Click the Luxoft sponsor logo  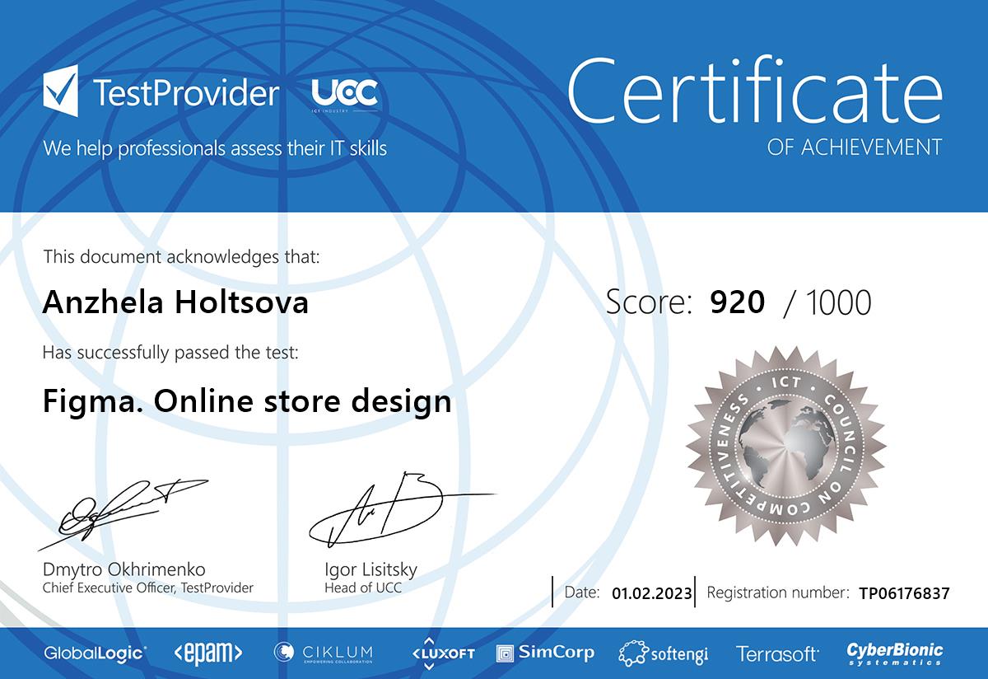[x=444, y=653]
